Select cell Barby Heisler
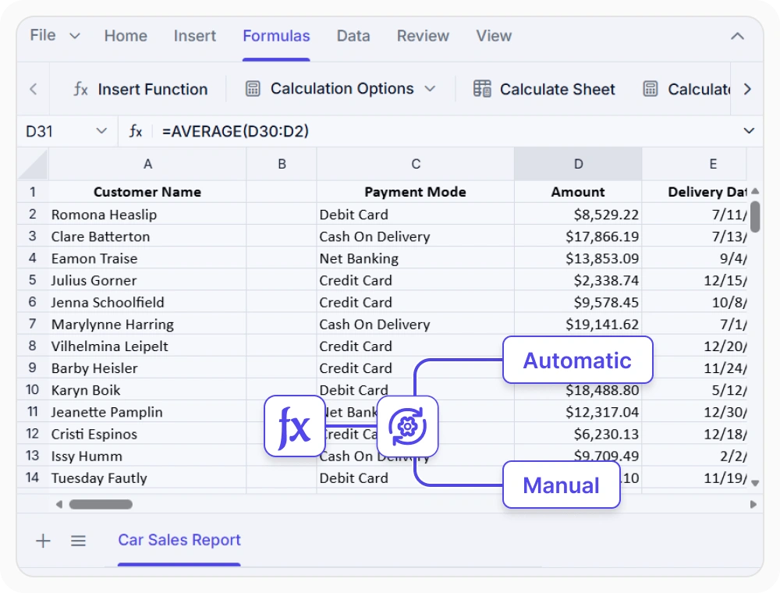 point(147,368)
